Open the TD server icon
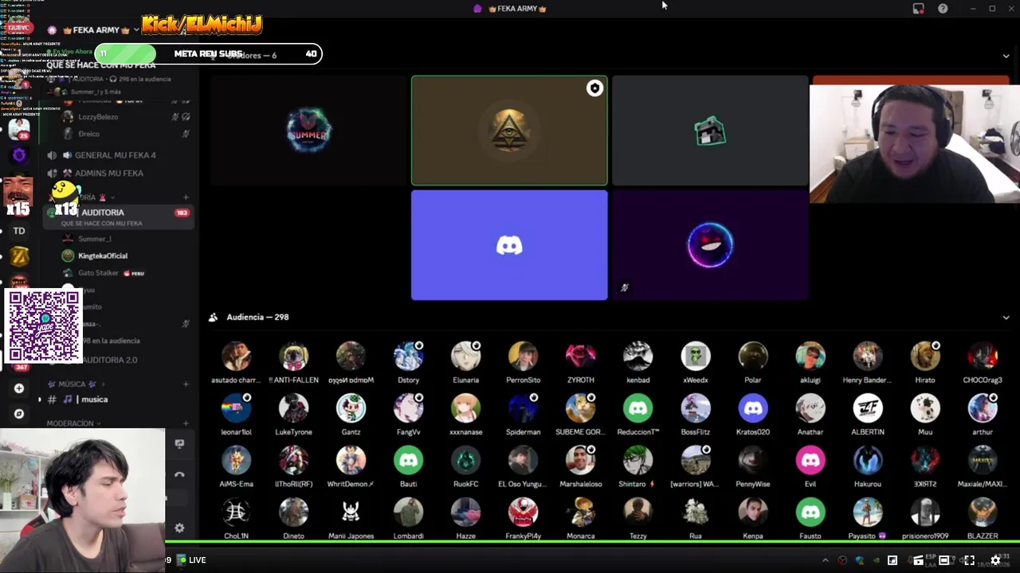1020x573 pixels. click(x=19, y=231)
